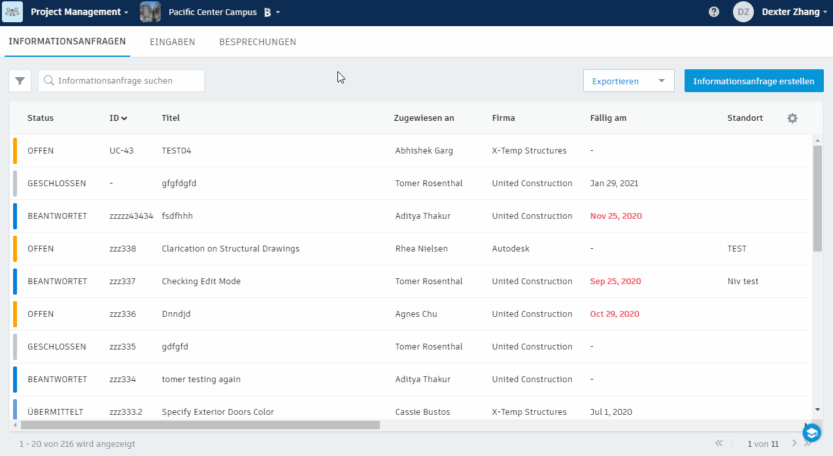Click the DZ user avatar
The width and height of the screenshot is (833, 456).
[x=743, y=12]
